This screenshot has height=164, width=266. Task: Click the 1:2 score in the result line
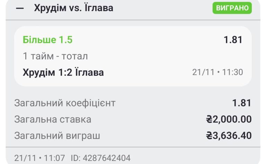67,72
